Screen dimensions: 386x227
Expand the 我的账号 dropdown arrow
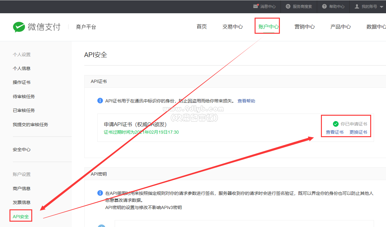point(382,7)
